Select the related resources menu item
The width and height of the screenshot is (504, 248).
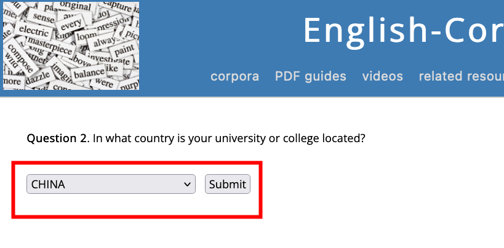[461, 76]
